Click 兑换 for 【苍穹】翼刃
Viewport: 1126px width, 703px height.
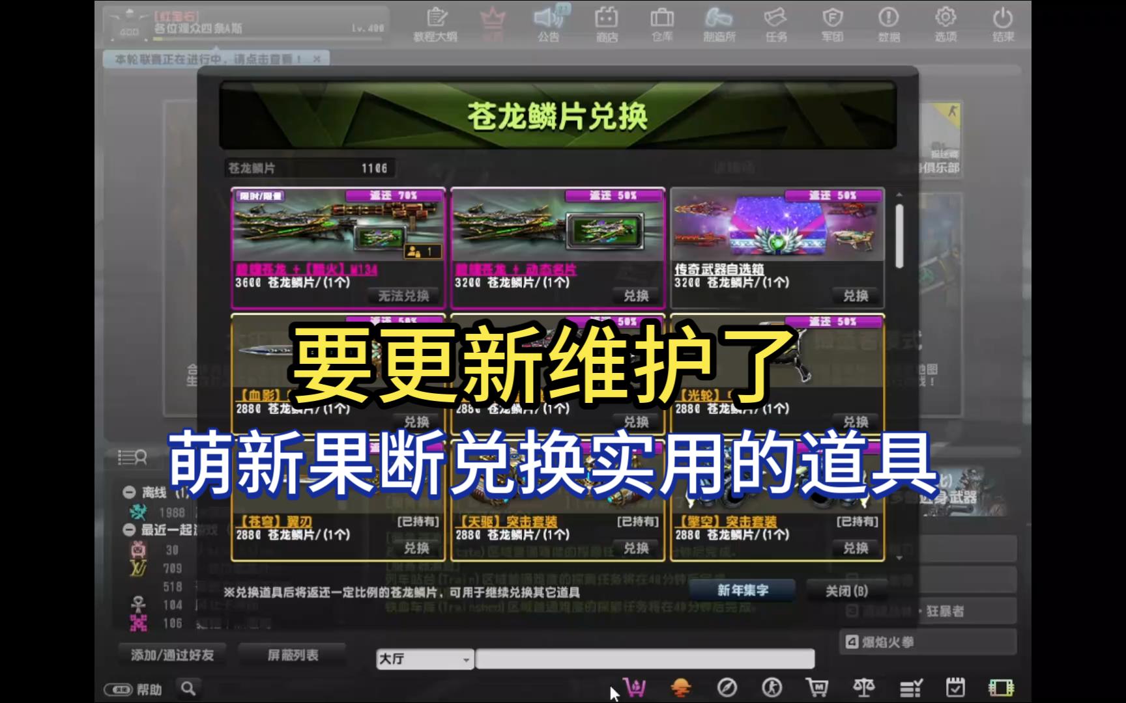click(x=416, y=549)
